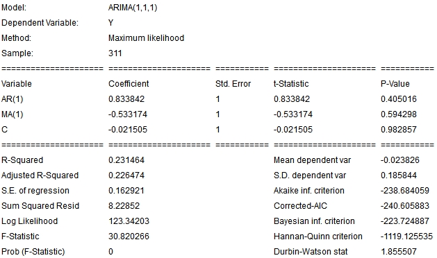Click the AR(1) coefficient 0.833842
Image resolution: width=437 pixels, height=258 pixels.
tap(126, 99)
